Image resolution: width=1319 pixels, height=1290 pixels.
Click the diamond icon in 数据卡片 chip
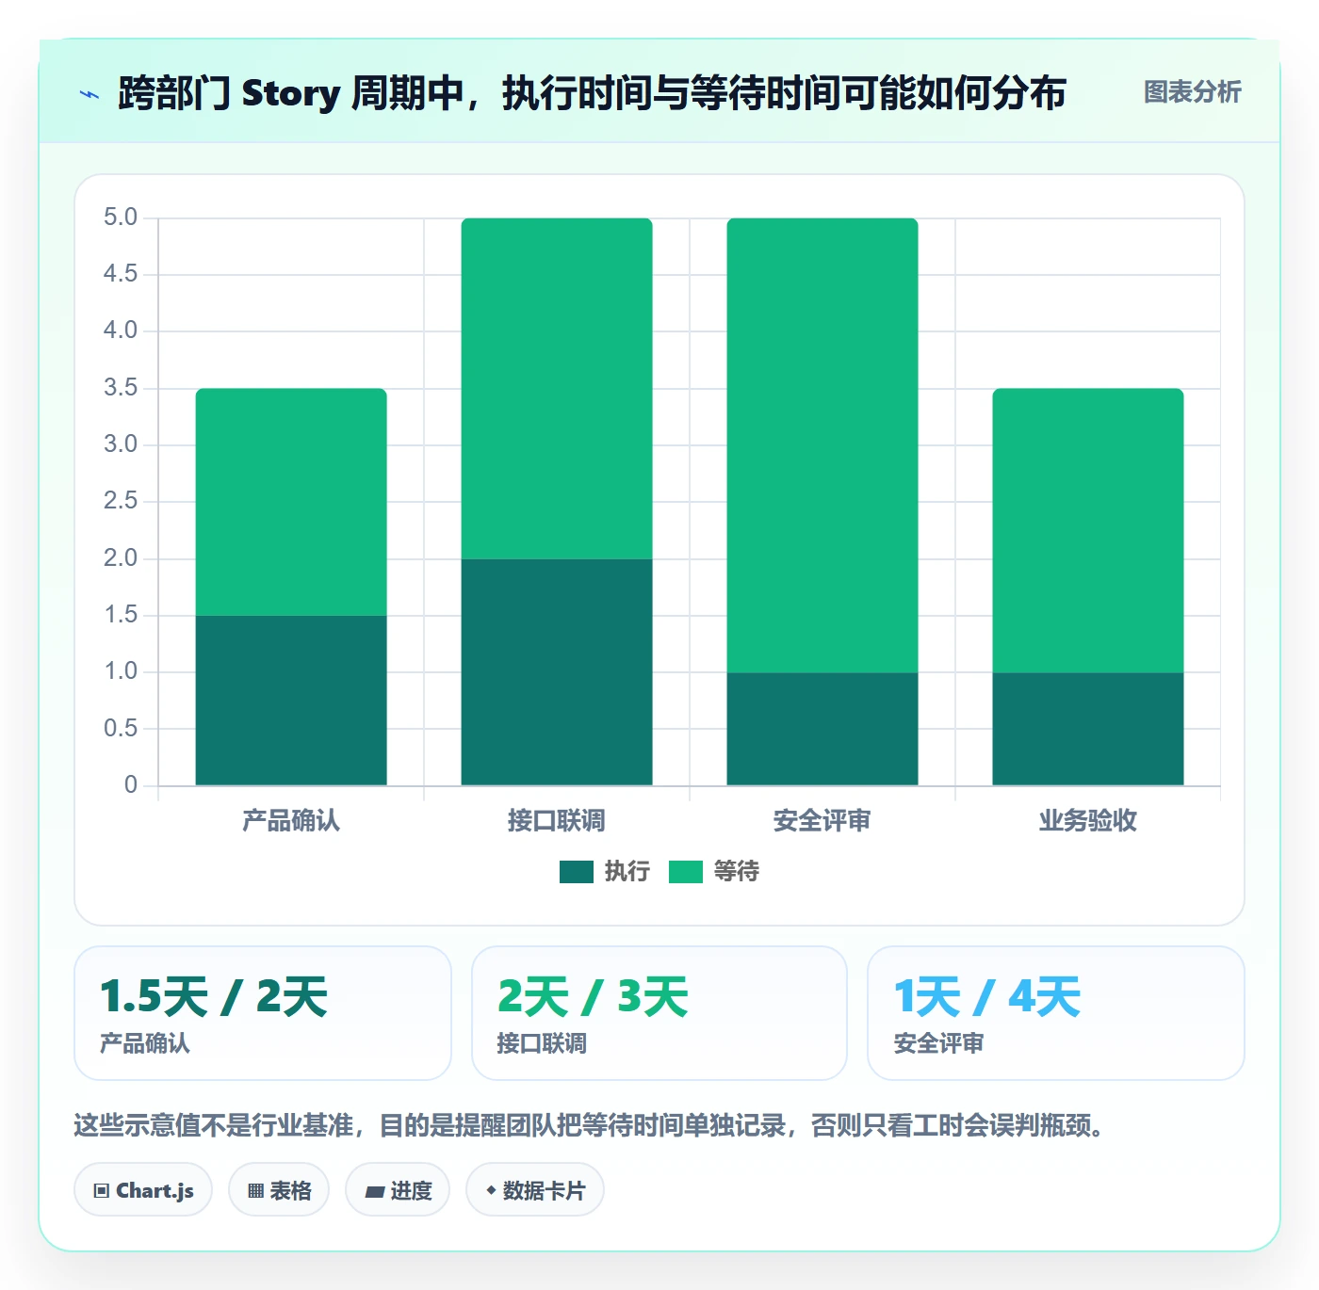click(x=491, y=1191)
